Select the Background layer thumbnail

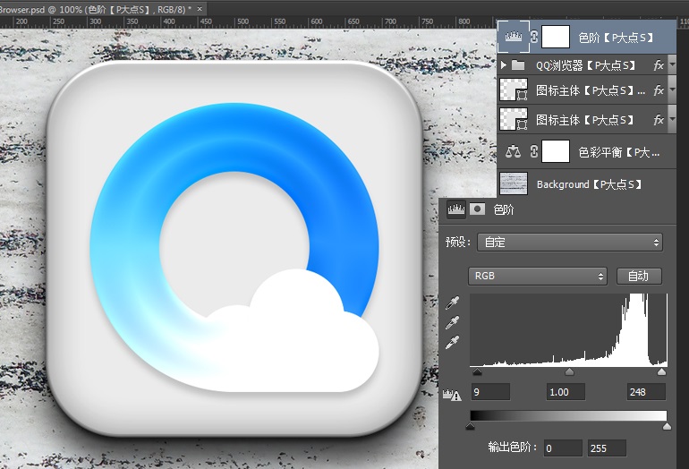point(514,183)
